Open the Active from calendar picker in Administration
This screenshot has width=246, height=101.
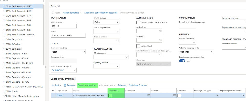(x=160, y=31)
